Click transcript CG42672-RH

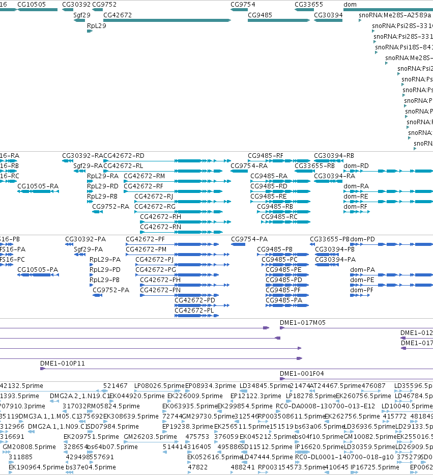point(186,222)
